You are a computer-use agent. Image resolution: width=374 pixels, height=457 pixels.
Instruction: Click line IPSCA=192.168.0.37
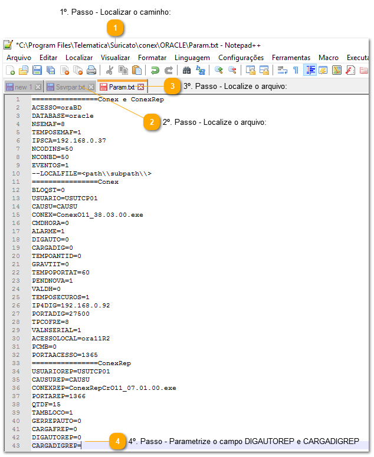[x=69, y=141]
